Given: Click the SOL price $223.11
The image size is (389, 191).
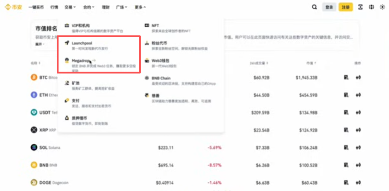Looking at the screenshot, I should pos(166,147).
